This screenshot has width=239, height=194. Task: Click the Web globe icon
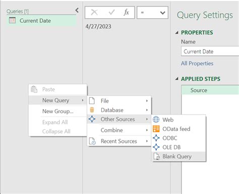pyautogui.click(x=156, y=120)
